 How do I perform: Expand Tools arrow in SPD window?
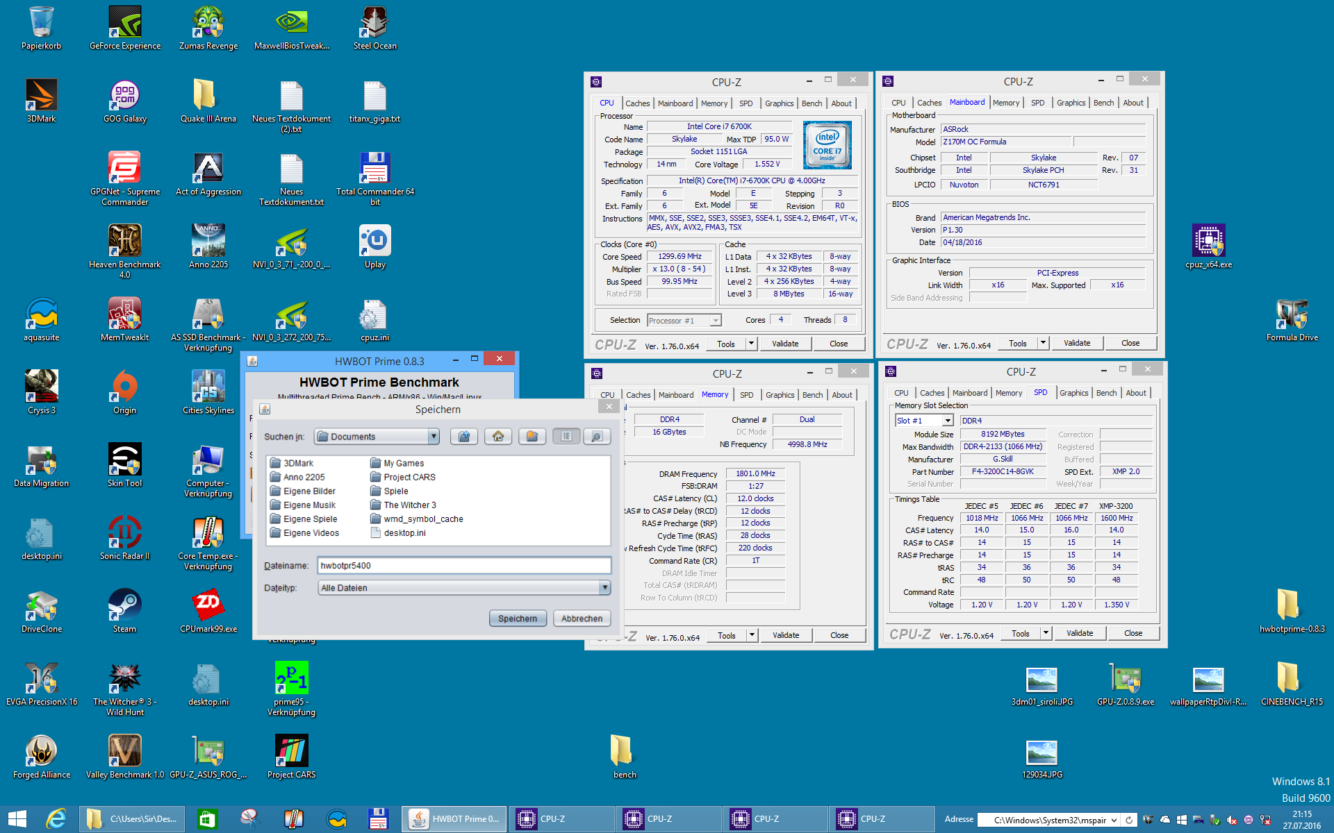click(1046, 633)
